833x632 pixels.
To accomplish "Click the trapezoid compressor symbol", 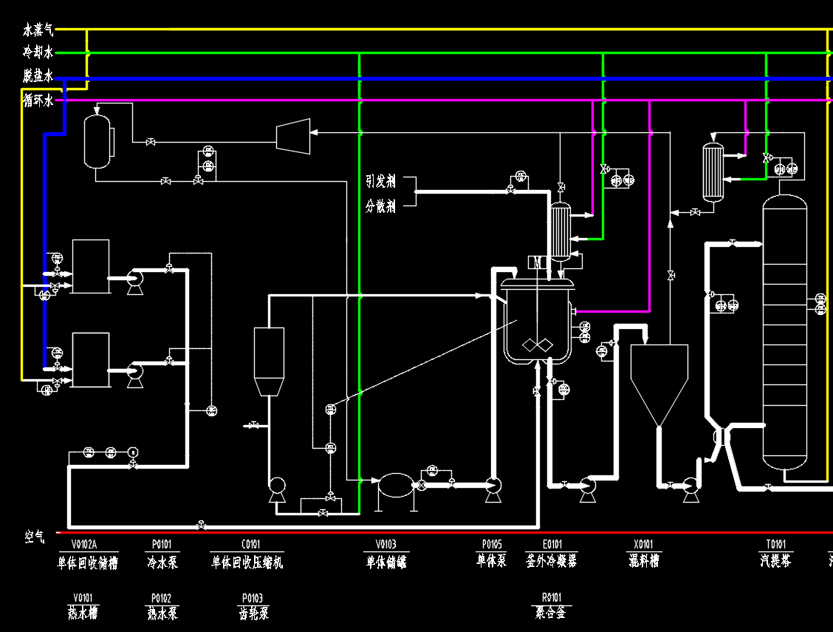I will (292, 136).
